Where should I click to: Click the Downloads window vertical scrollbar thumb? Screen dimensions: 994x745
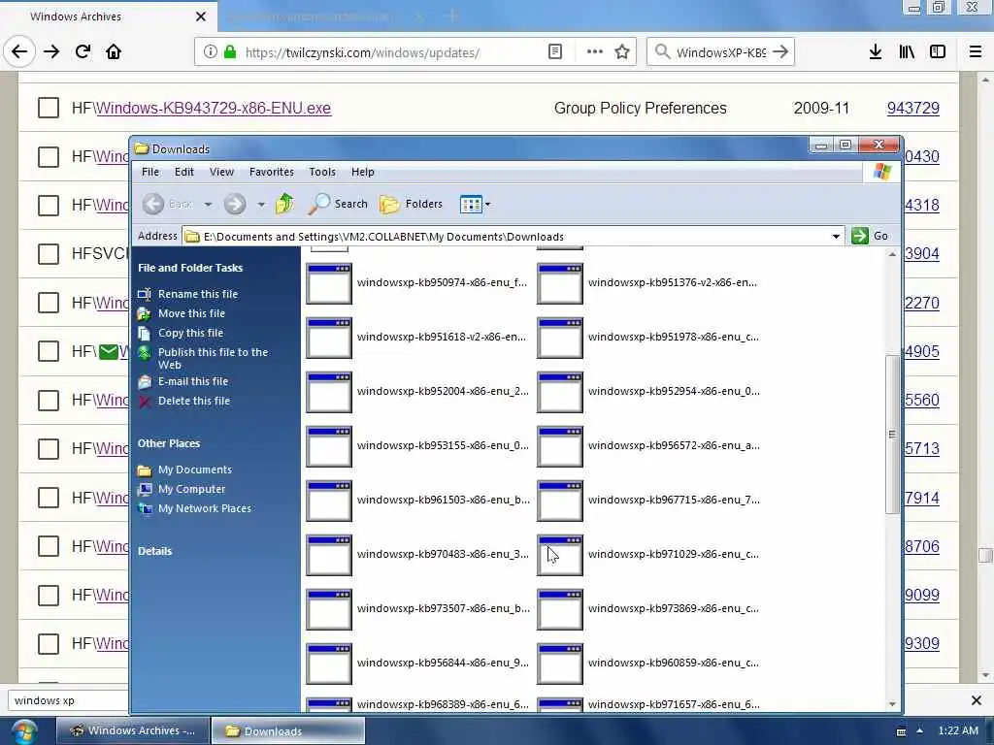tap(892, 435)
